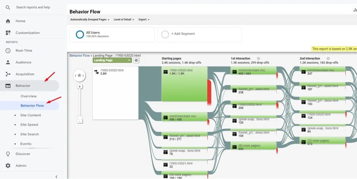This screenshot has width=357, height=179.
Task: Click red drop-off bar on /1950-03020.html node
Action: click(209, 92)
